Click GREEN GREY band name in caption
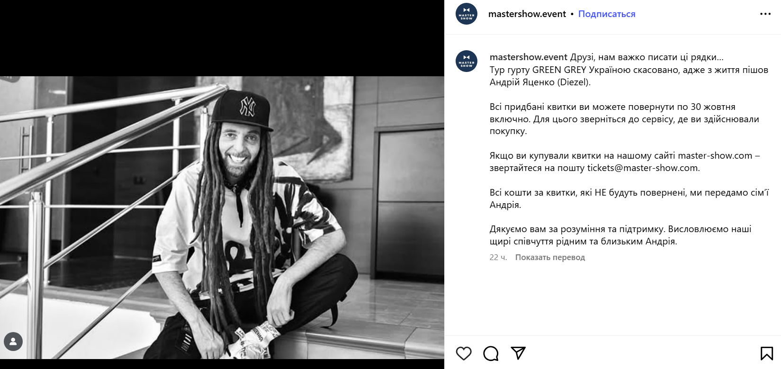The image size is (781, 369). [x=559, y=70]
